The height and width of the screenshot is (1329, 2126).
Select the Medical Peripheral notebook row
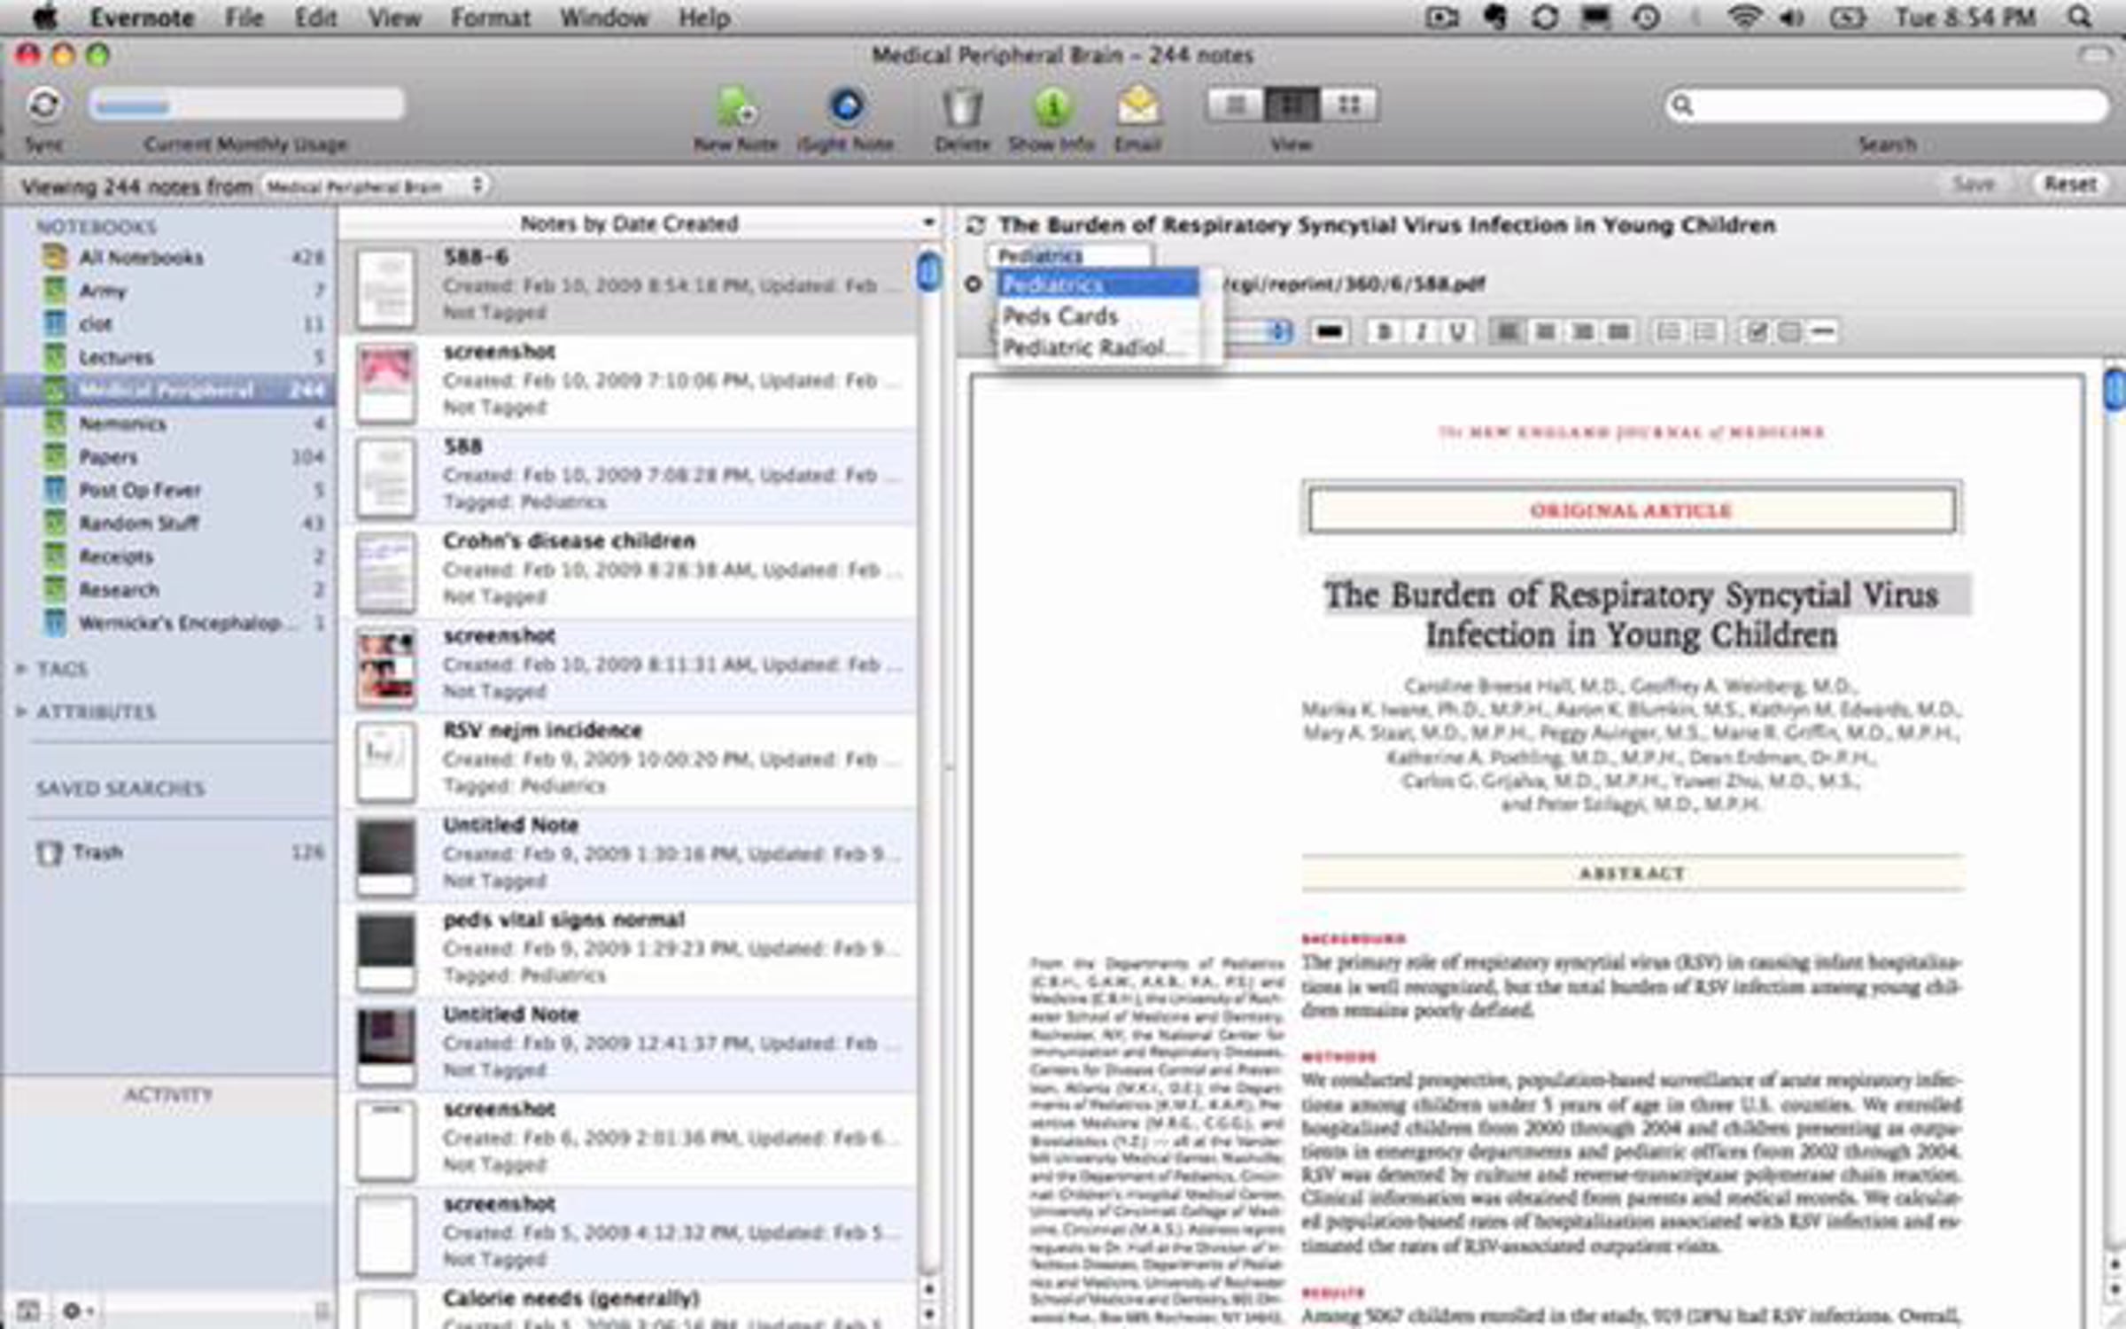tap(168, 390)
